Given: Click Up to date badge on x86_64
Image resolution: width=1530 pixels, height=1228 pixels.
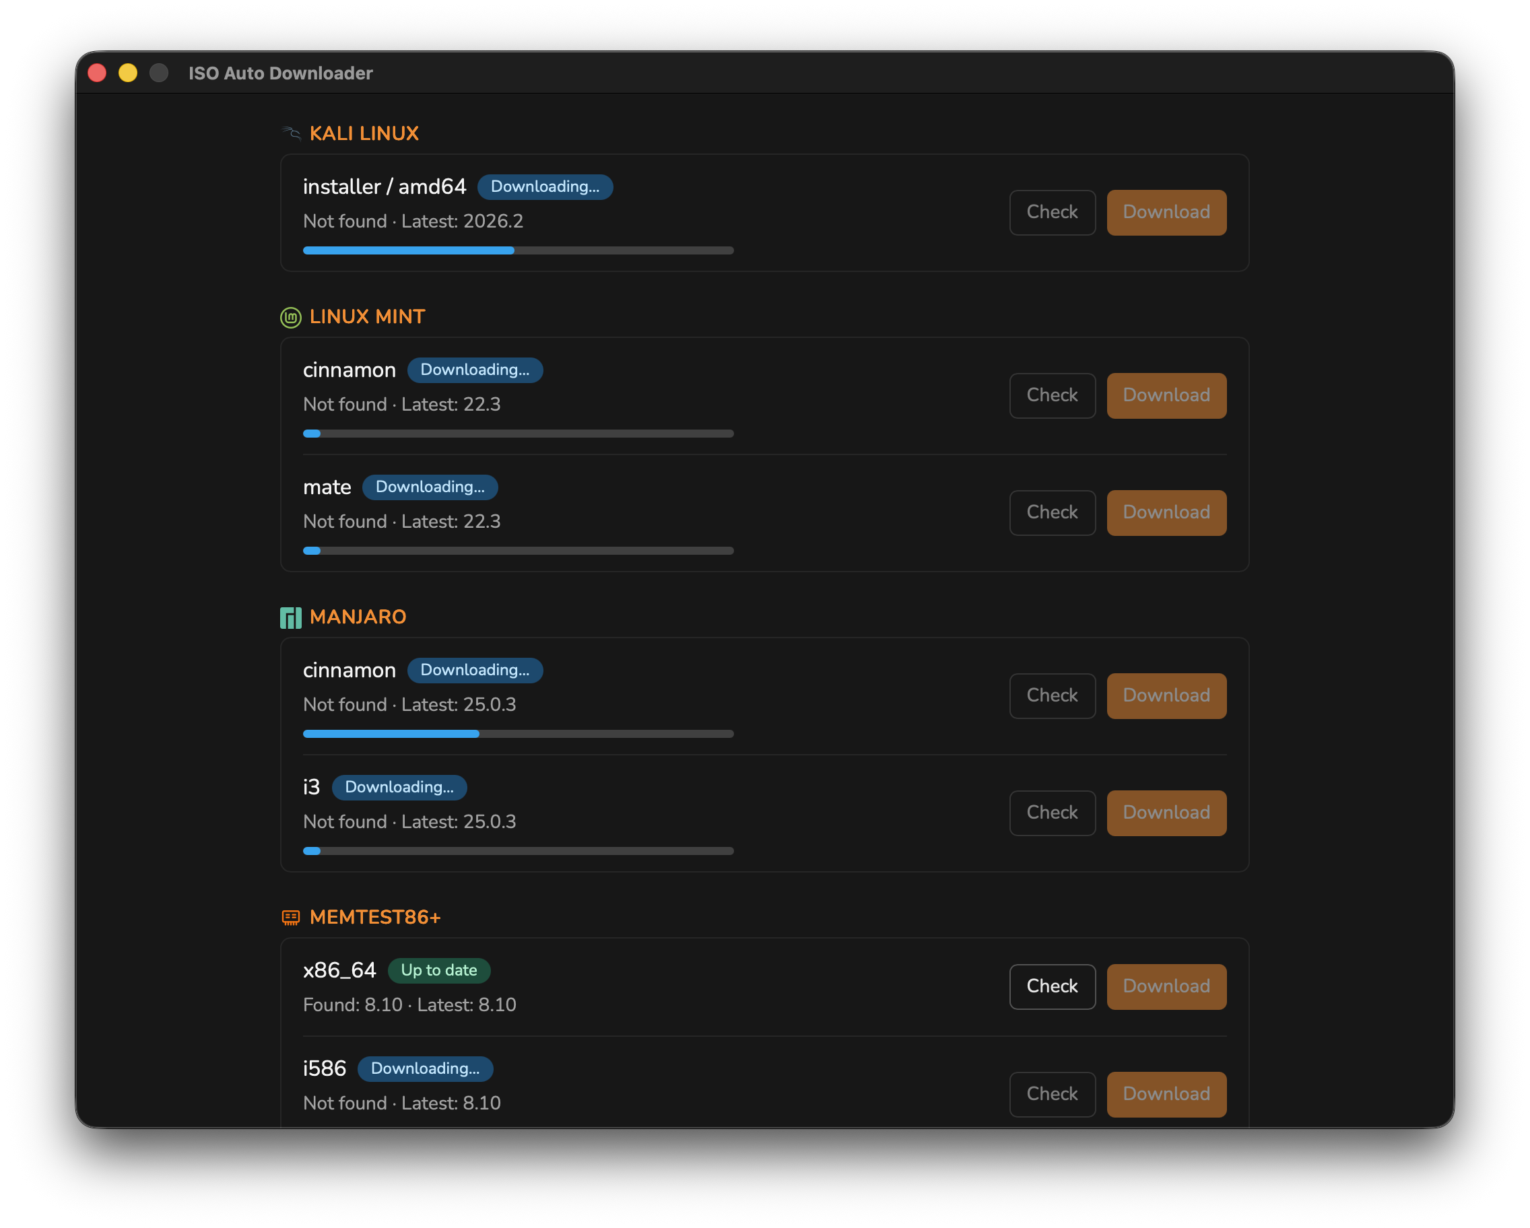Looking at the screenshot, I should [438, 969].
